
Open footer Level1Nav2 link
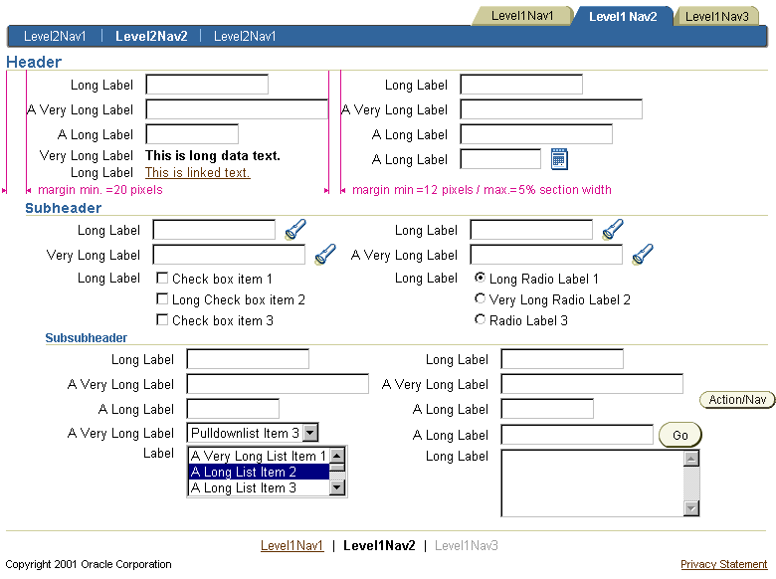pyautogui.click(x=379, y=545)
